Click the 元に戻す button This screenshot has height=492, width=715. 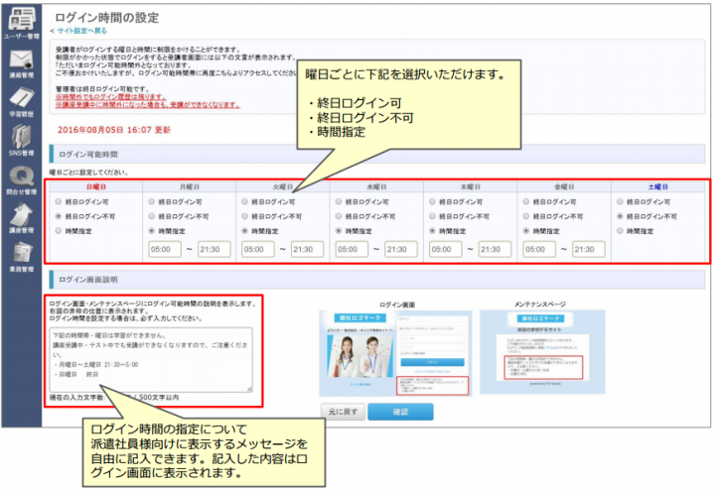click(x=343, y=412)
